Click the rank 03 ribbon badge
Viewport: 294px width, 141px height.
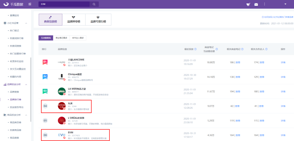[45, 91]
